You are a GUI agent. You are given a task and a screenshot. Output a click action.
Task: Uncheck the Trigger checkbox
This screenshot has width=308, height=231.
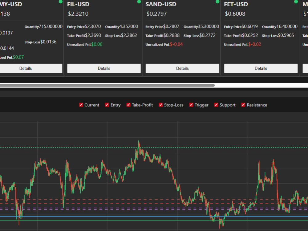[x=191, y=105]
